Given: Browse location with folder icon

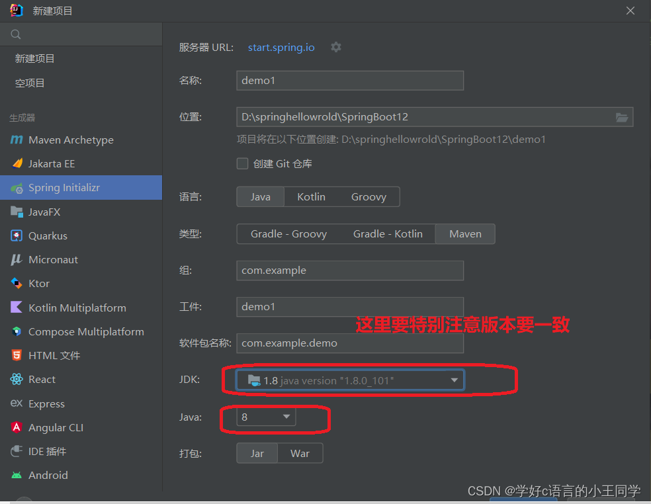Looking at the screenshot, I should tap(621, 117).
